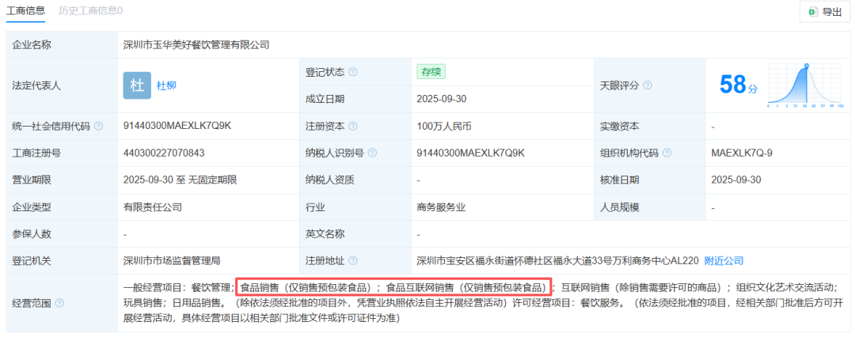Click 100万人民币 registered capital value
This screenshot has width=855, height=337.
tap(443, 126)
